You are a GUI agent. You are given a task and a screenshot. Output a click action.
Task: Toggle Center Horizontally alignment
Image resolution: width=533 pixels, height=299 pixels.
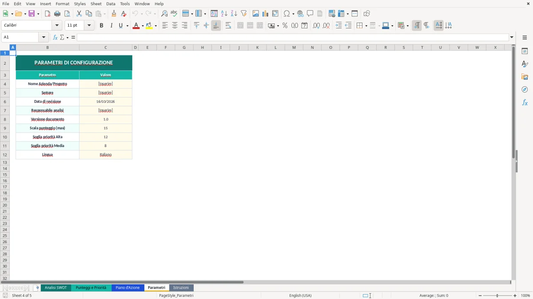coord(175,26)
